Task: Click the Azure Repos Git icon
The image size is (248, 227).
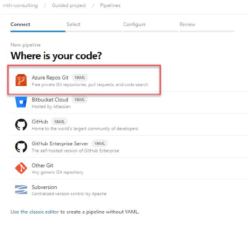Action: (x=21, y=81)
